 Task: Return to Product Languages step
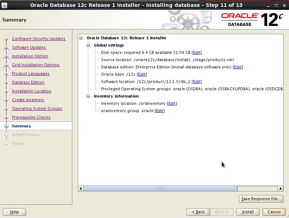31,74
